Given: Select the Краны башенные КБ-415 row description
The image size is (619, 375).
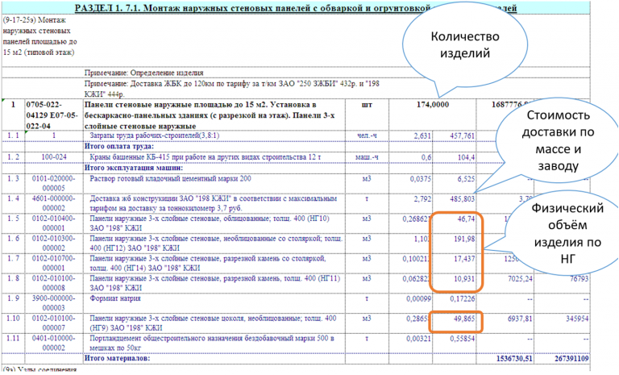Looking at the screenshot, I should tap(206, 157).
